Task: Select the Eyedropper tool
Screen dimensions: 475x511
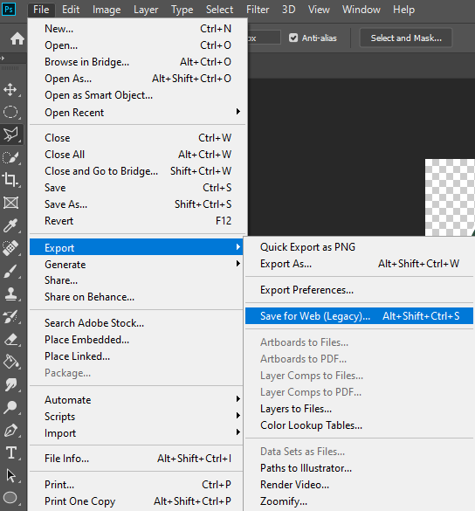Action: coord(10,225)
